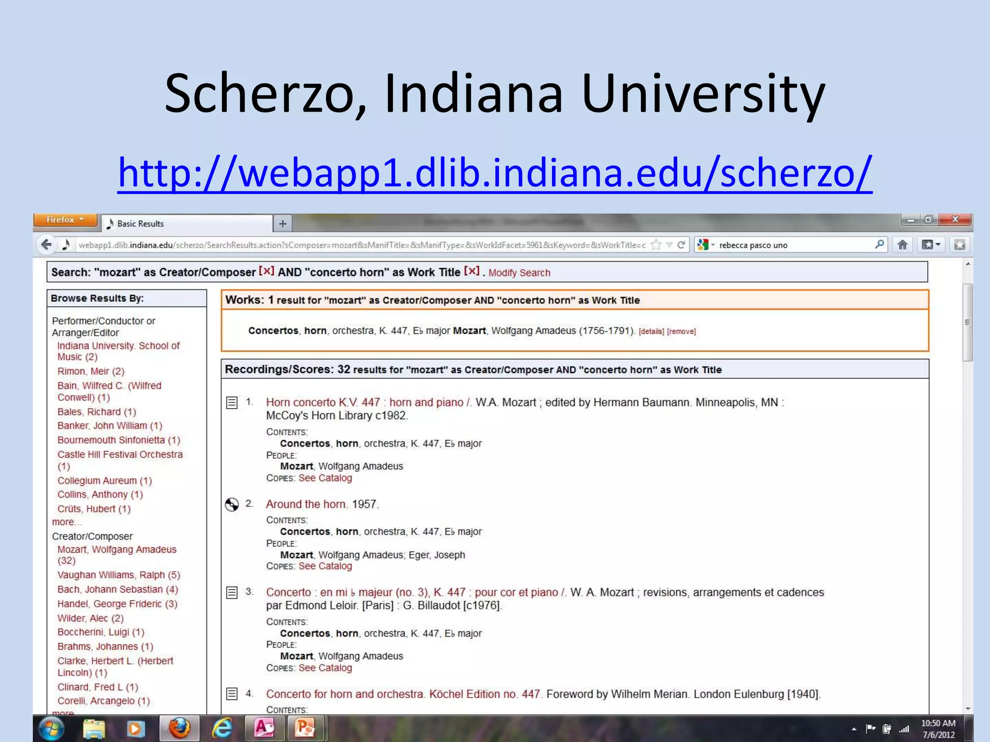Filter by Indiana University. School of Music
Viewport: 990px width, 742px height.
pos(118,351)
